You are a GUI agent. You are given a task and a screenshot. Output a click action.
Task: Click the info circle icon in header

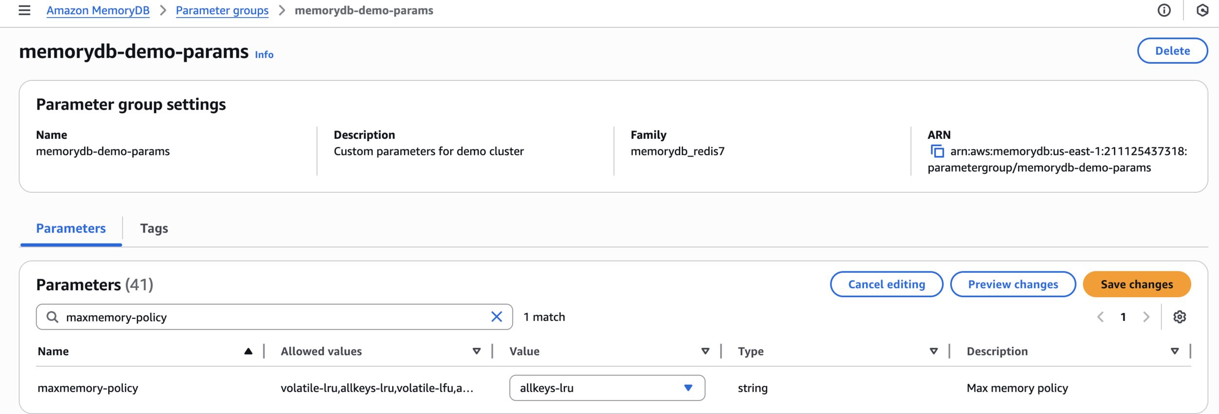(1164, 10)
